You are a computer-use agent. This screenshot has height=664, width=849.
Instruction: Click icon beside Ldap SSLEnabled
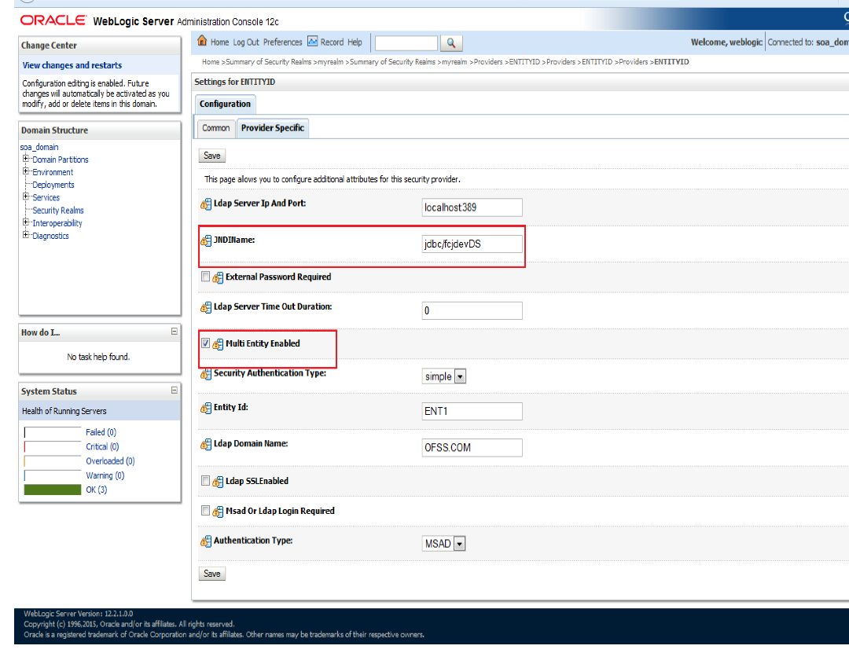point(218,482)
